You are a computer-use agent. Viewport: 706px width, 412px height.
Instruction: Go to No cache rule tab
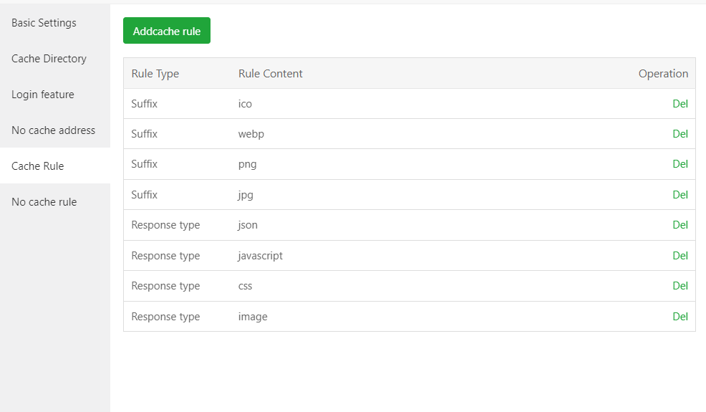point(44,202)
